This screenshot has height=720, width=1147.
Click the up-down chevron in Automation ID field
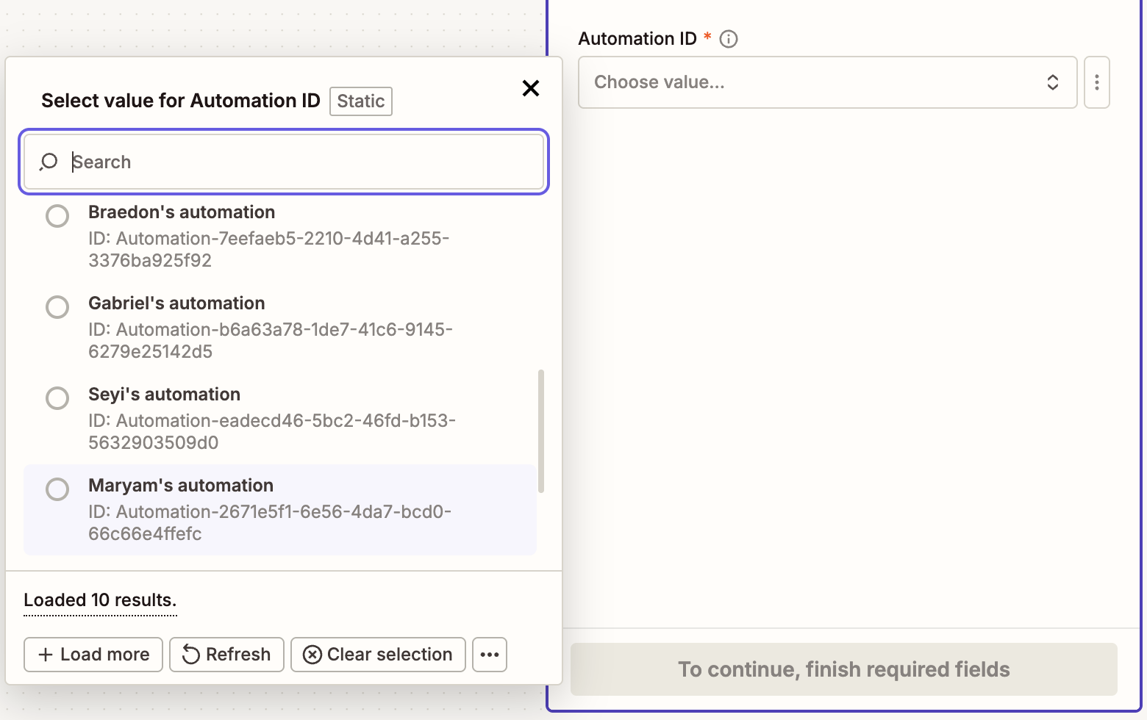pyautogui.click(x=1052, y=82)
